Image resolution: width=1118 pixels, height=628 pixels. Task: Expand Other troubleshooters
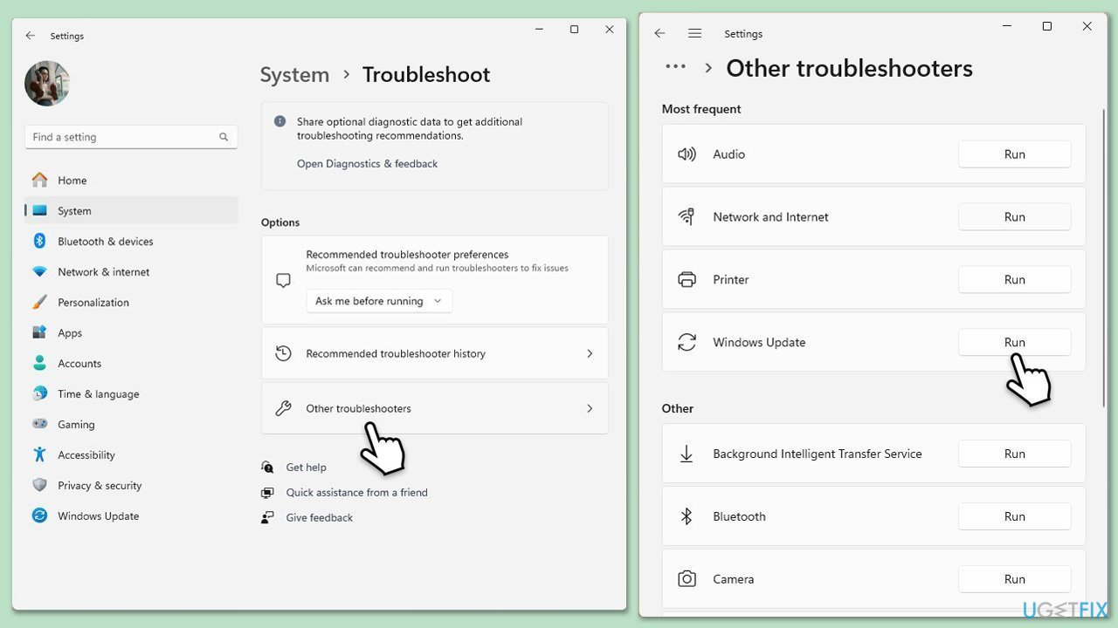click(x=434, y=408)
